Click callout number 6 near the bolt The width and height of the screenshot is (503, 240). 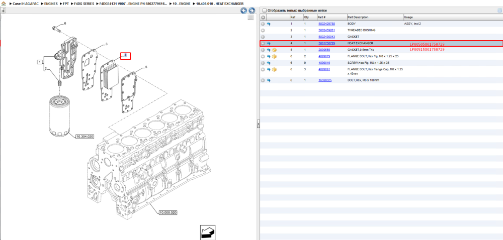tap(65, 24)
